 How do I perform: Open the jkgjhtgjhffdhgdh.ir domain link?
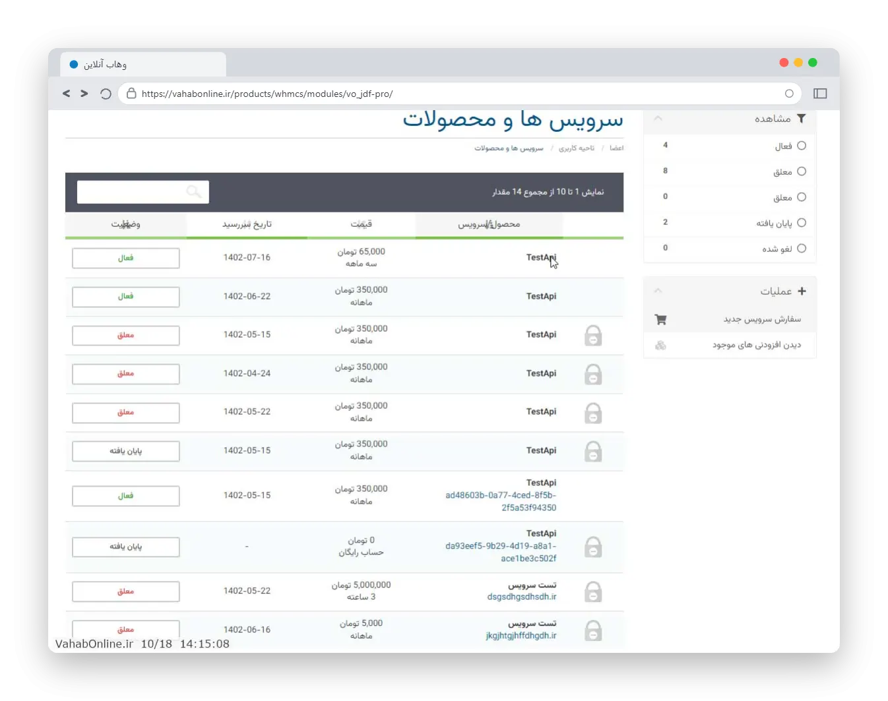pos(521,636)
